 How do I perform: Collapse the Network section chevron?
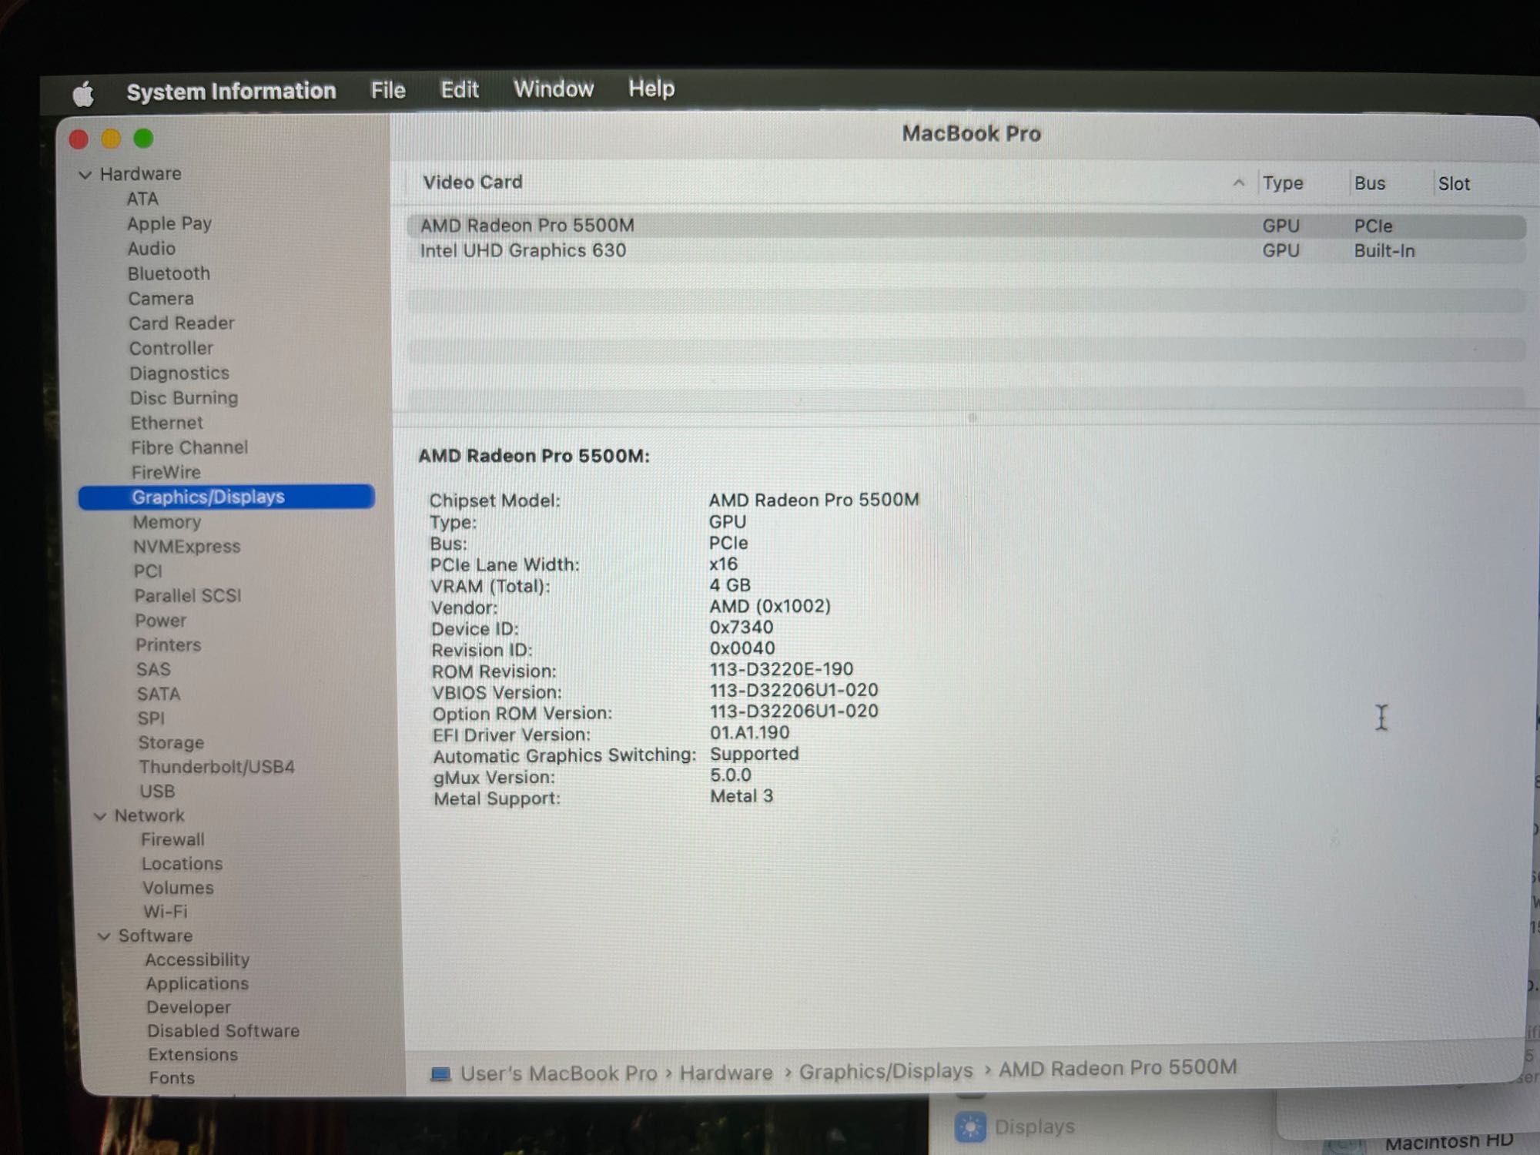[x=100, y=816]
